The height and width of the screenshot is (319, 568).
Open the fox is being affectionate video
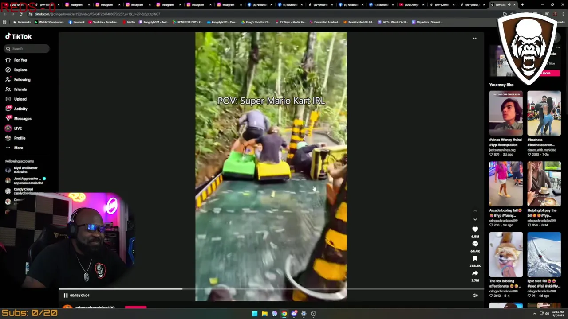506,255
